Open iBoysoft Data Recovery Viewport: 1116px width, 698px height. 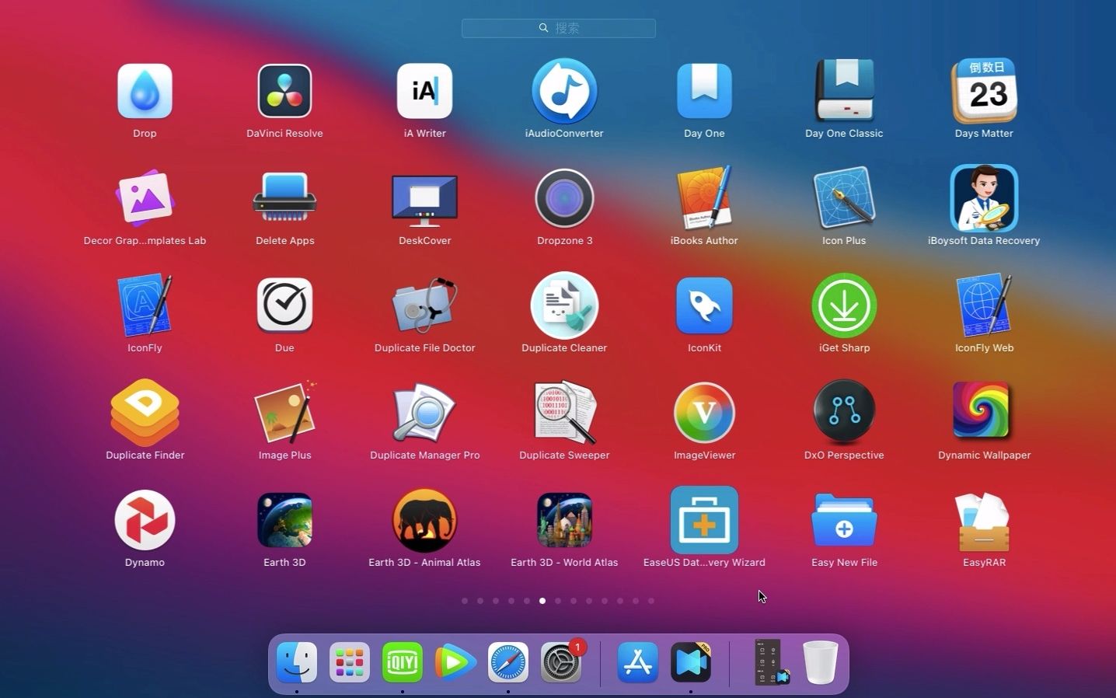click(x=984, y=198)
